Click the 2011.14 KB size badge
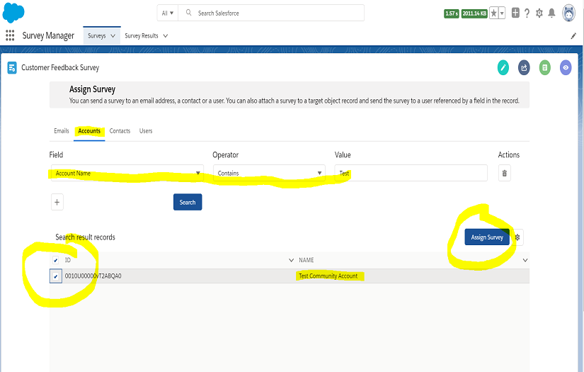Image resolution: width=584 pixels, height=372 pixels. [474, 13]
